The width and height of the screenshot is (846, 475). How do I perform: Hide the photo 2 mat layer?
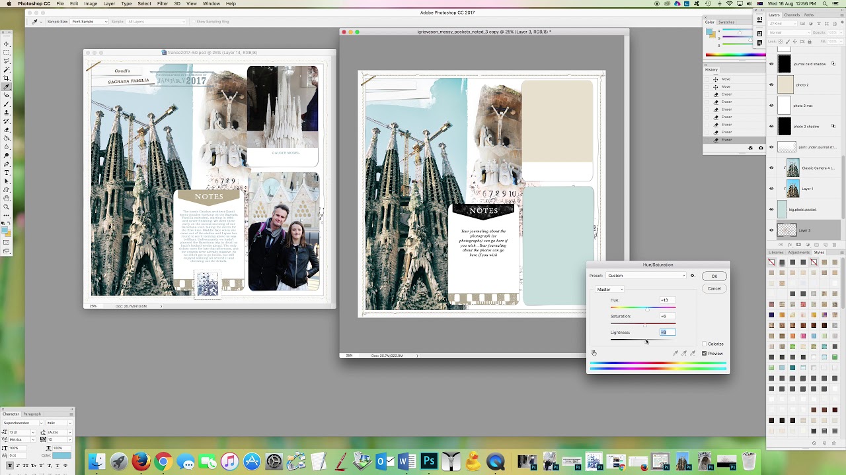771,106
